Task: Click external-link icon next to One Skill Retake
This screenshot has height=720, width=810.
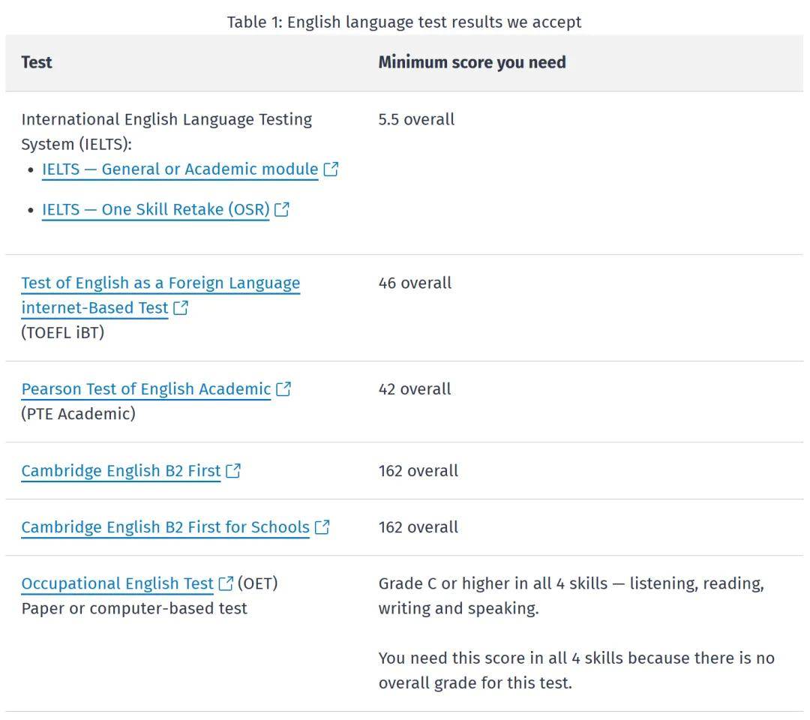Action: 282,210
